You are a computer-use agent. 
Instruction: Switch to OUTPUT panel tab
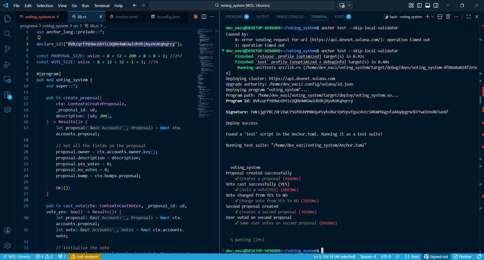(262, 17)
